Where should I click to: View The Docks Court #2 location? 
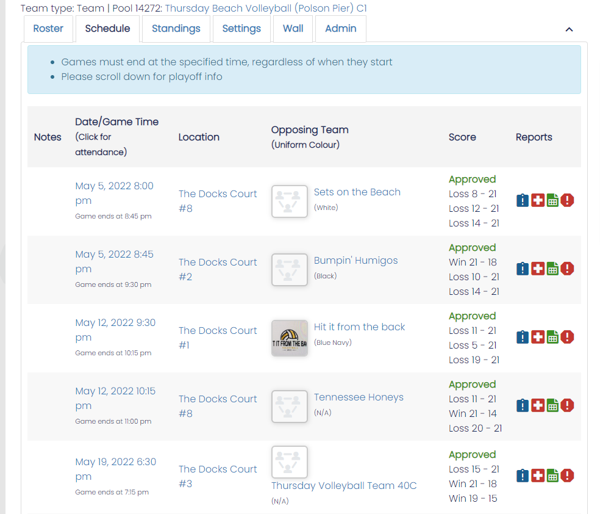coord(218,269)
